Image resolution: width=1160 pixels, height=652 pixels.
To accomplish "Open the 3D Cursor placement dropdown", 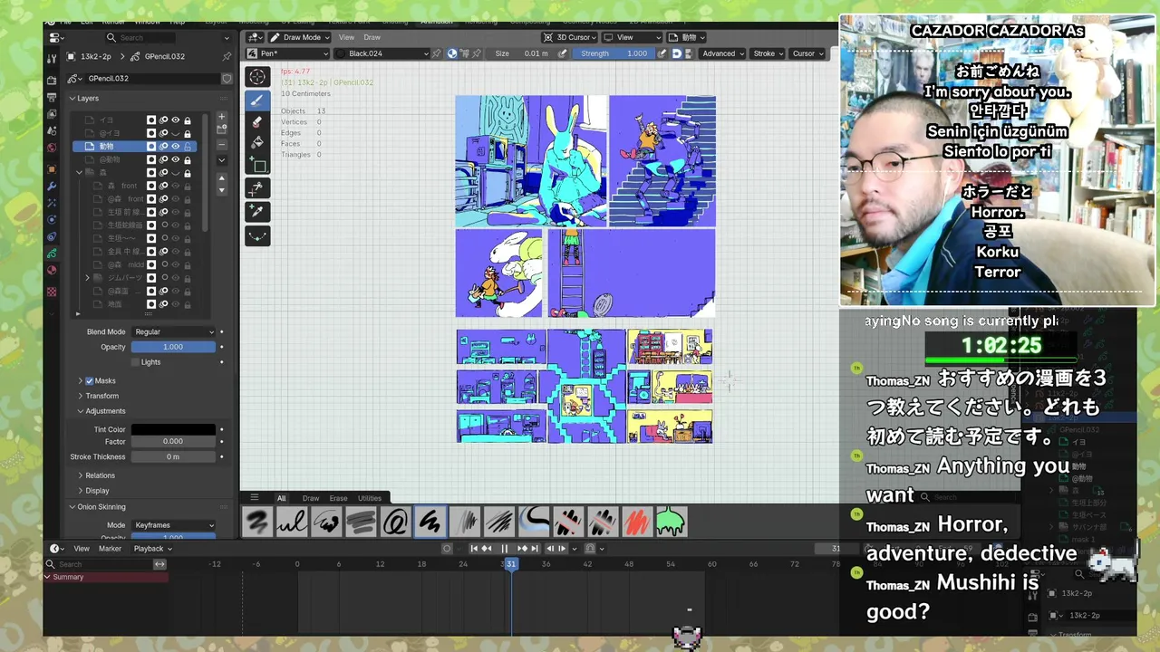I will (x=569, y=37).
